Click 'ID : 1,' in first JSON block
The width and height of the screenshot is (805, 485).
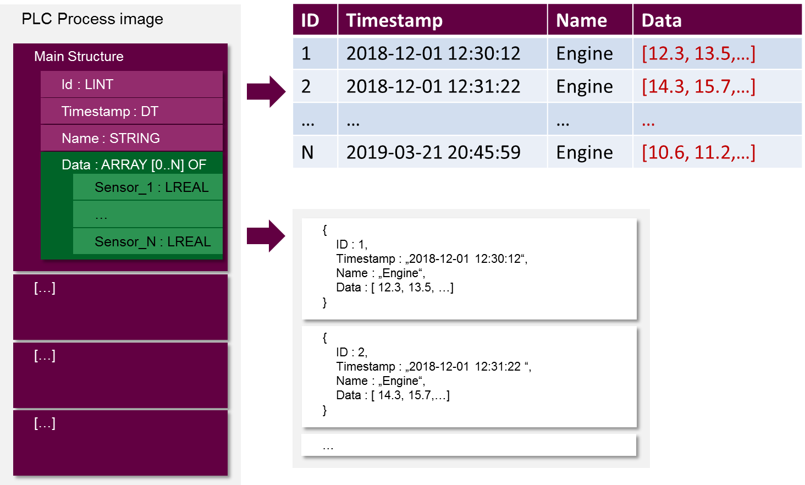[x=352, y=244]
